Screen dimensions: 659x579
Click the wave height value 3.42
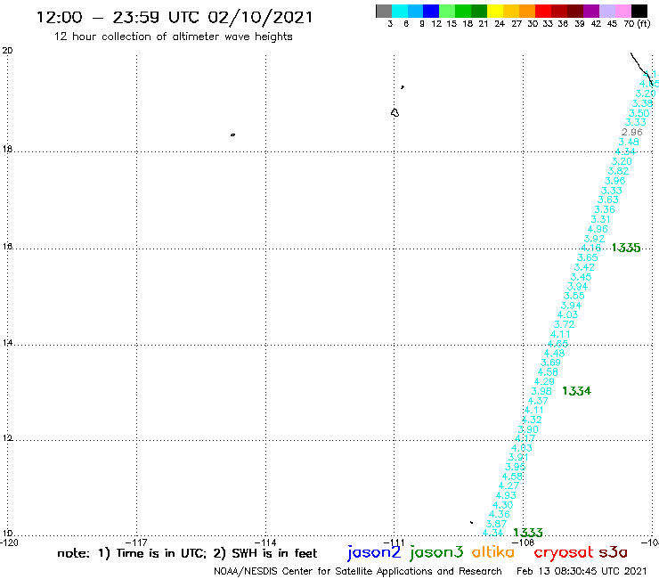click(584, 267)
